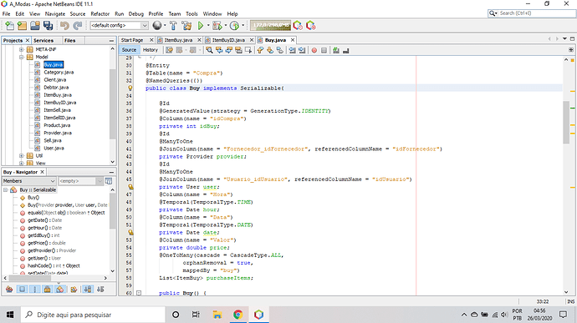Collapse the Model package node
The height and width of the screenshot is (323, 577).
(22, 57)
